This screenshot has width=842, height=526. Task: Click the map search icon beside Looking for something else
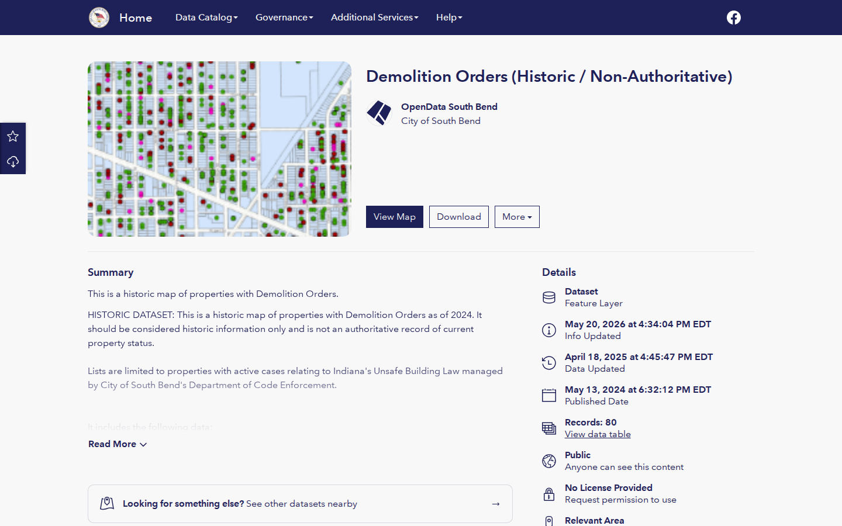107,503
